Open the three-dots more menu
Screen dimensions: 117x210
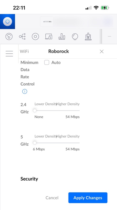pyautogui.click(x=109, y=36)
